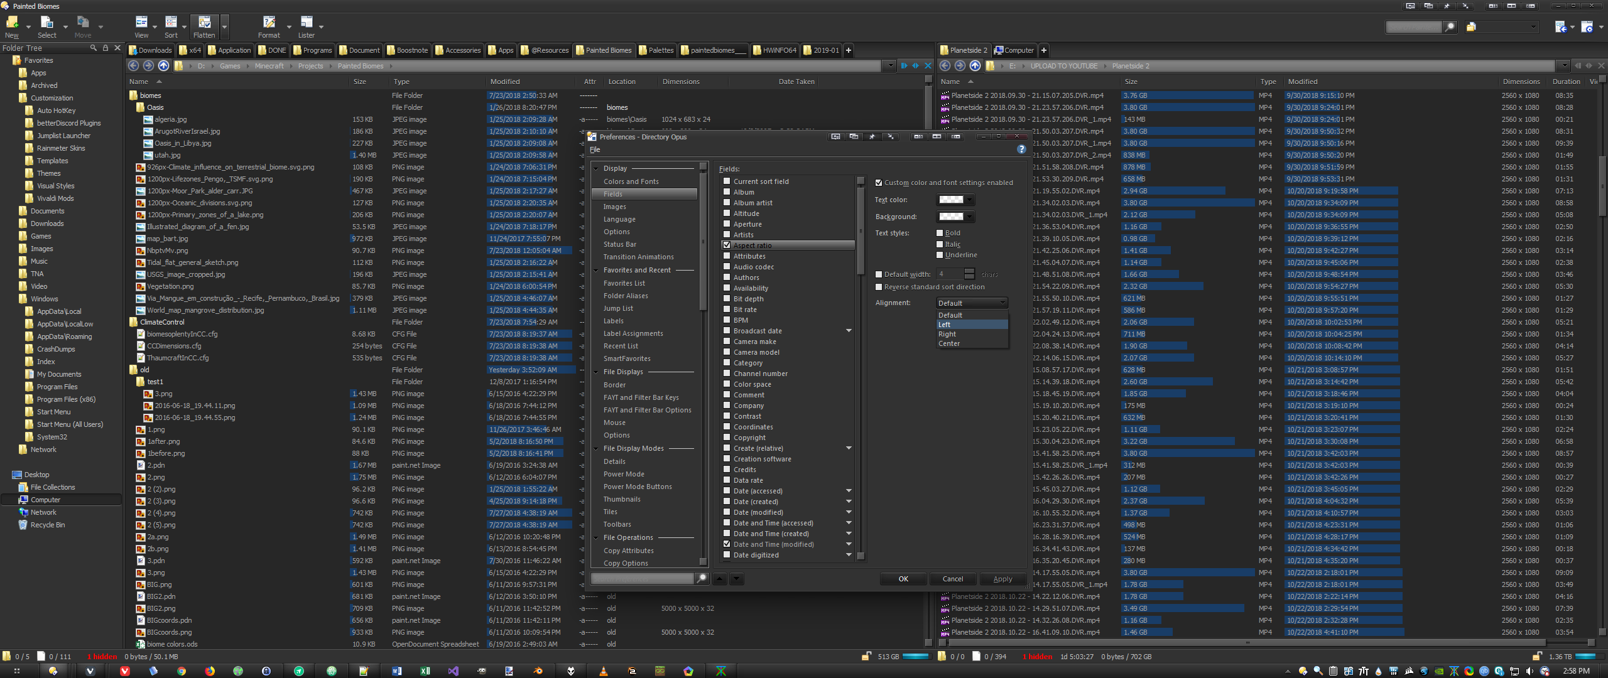Click the Folder Tree search magnifier icon
This screenshot has height=678, width=1608.
coord(93,47)
